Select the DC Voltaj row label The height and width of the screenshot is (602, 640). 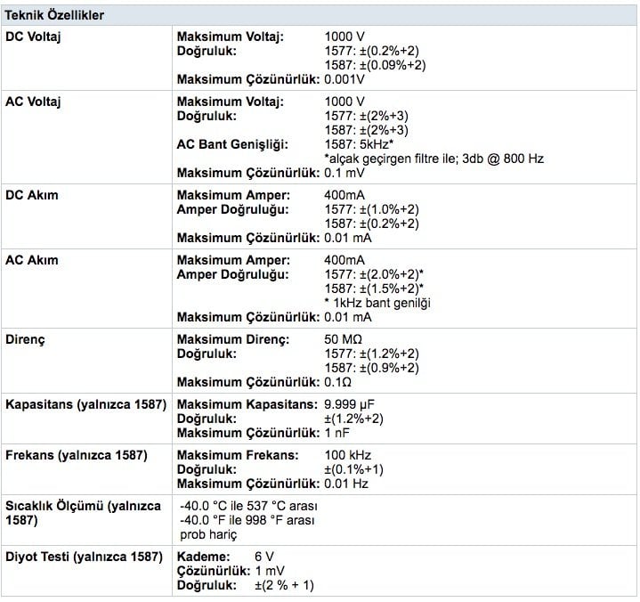point(33,37)
